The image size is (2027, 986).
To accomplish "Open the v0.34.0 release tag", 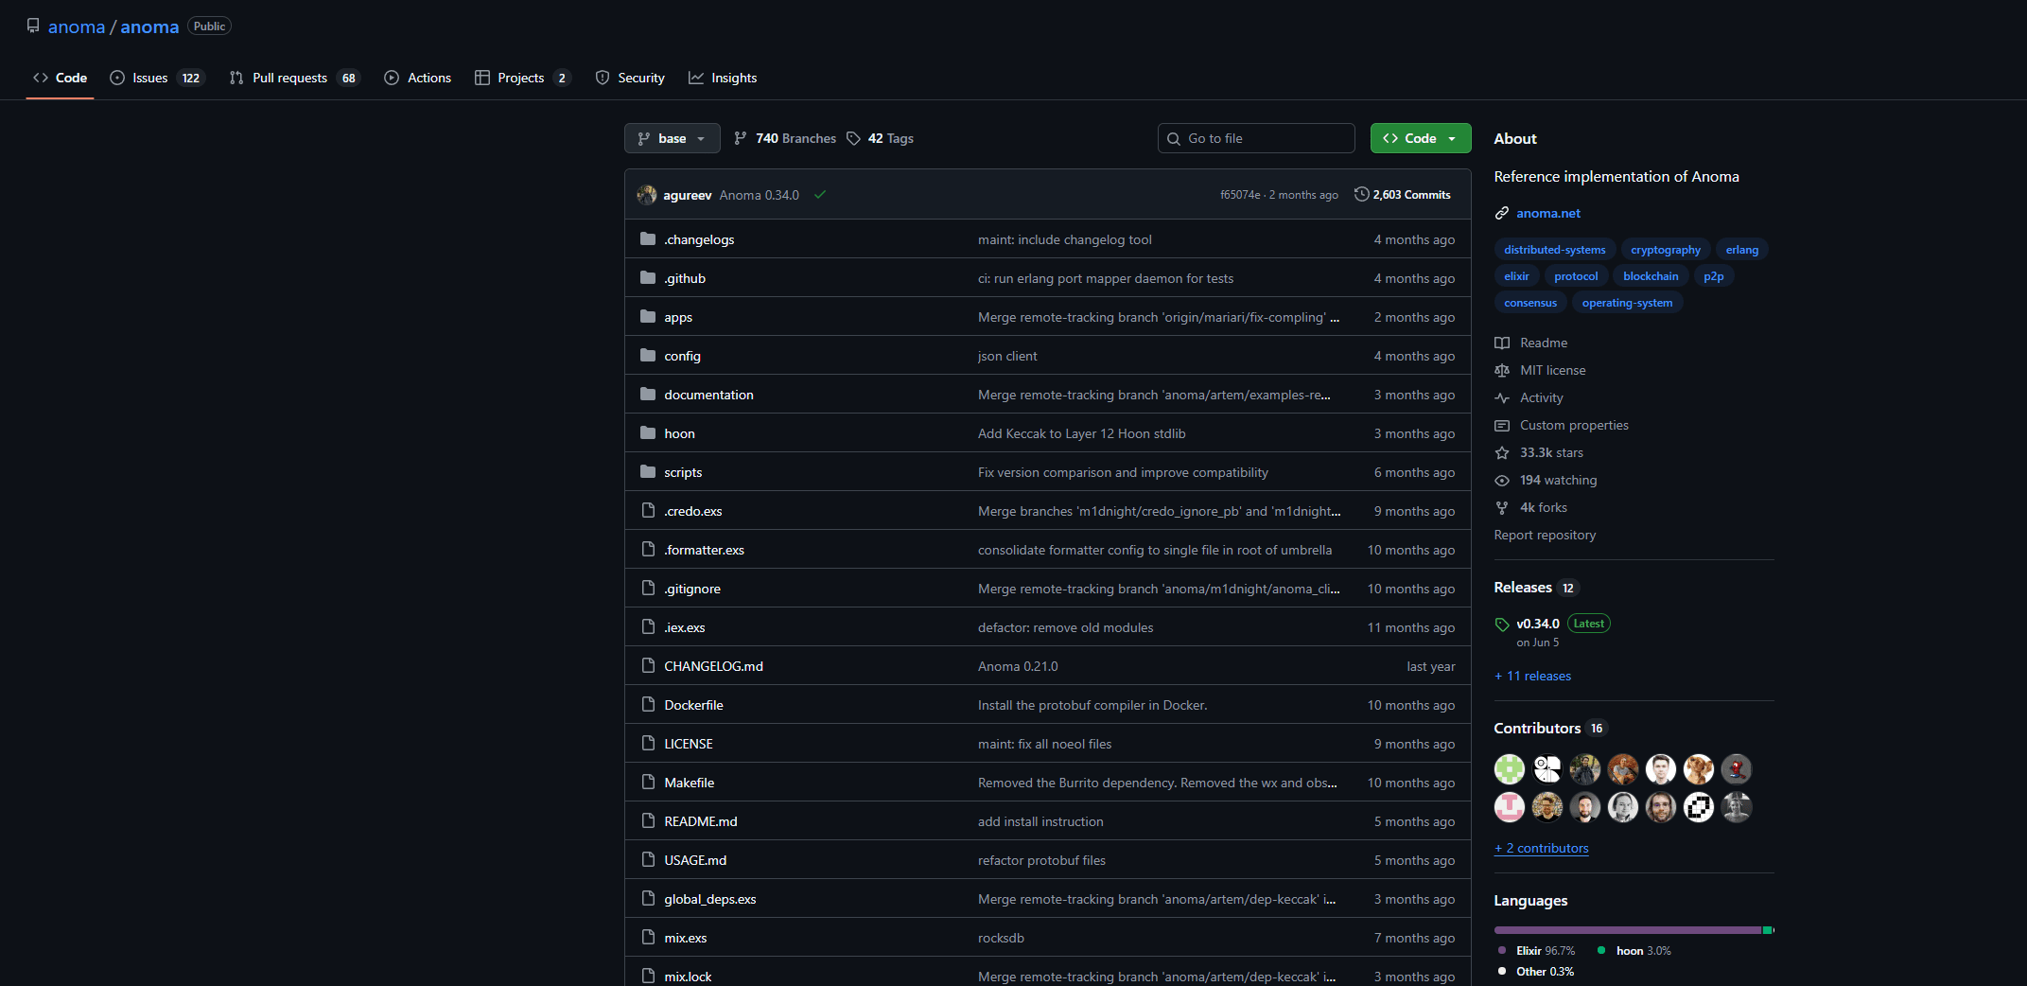I will coord(1537,624).
